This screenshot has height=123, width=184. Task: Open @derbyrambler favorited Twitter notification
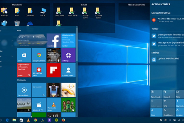pos(168,36)
